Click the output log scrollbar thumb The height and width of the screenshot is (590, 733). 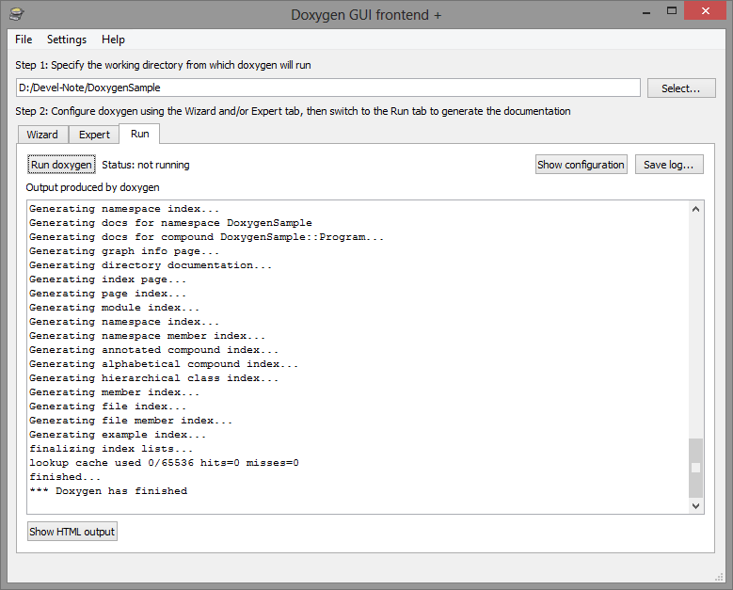pos(695,468)
